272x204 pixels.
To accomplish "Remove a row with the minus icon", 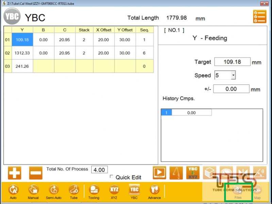I will coord(36,173).
